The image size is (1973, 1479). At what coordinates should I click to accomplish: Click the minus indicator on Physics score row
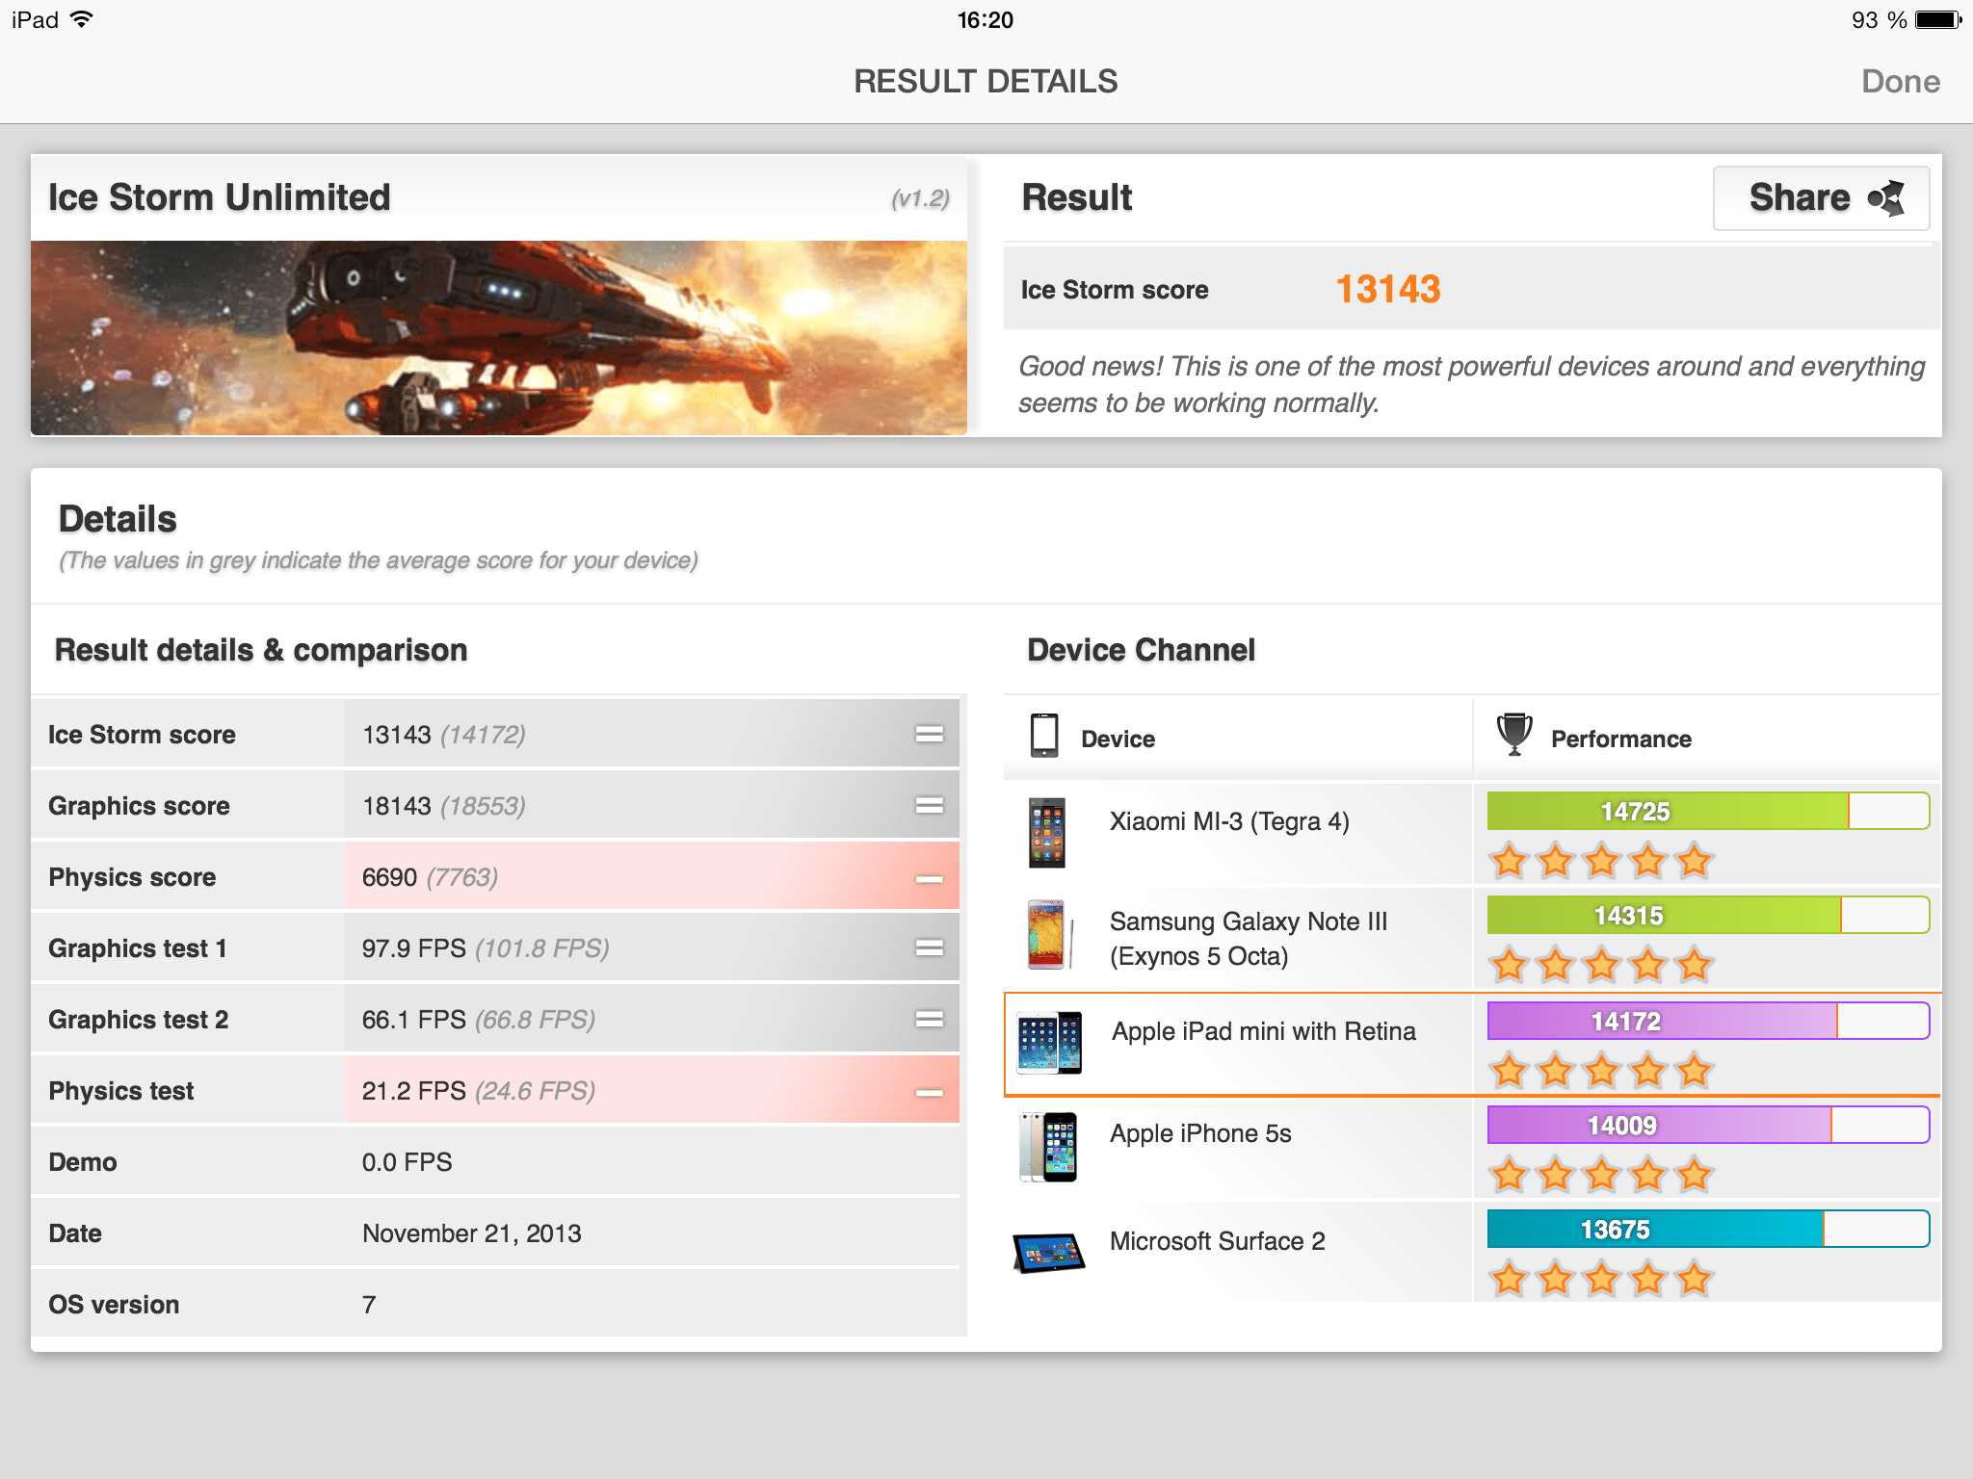pyautogui.click(x=929, y=878)
